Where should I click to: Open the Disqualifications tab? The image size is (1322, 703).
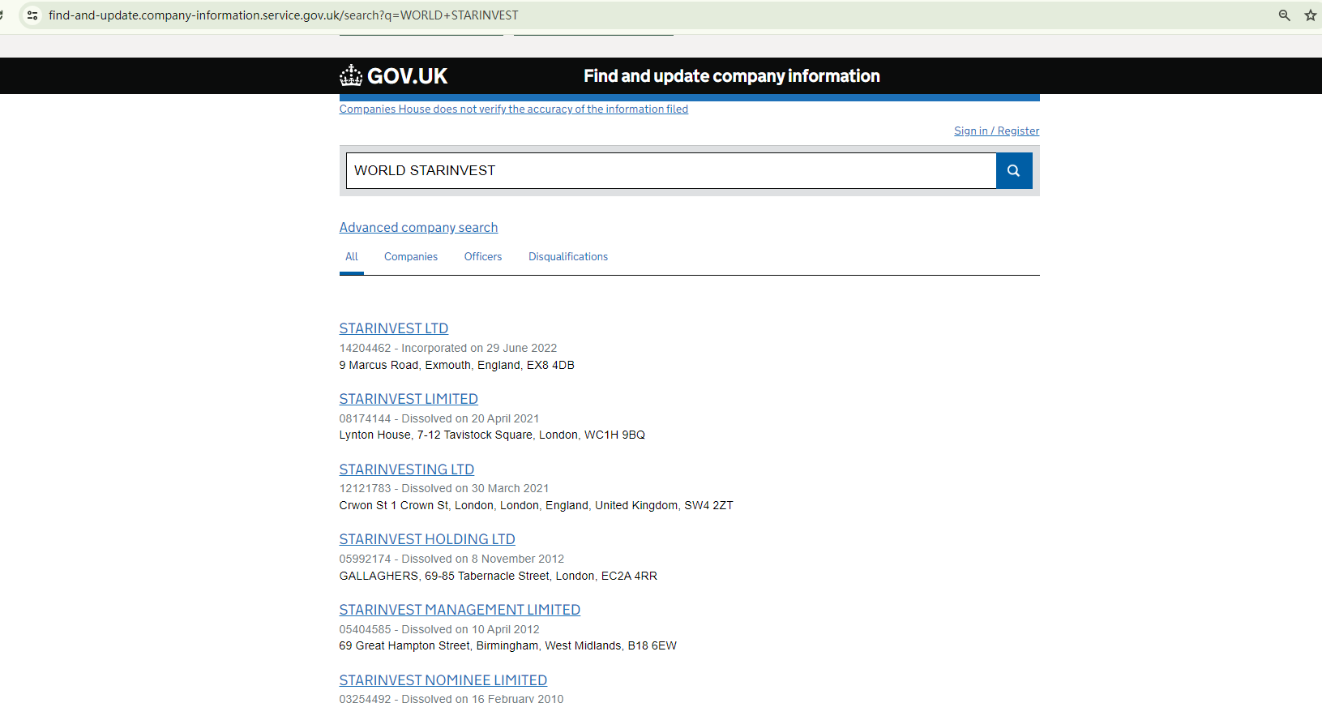pyautogui.click(x=567, y=257)
